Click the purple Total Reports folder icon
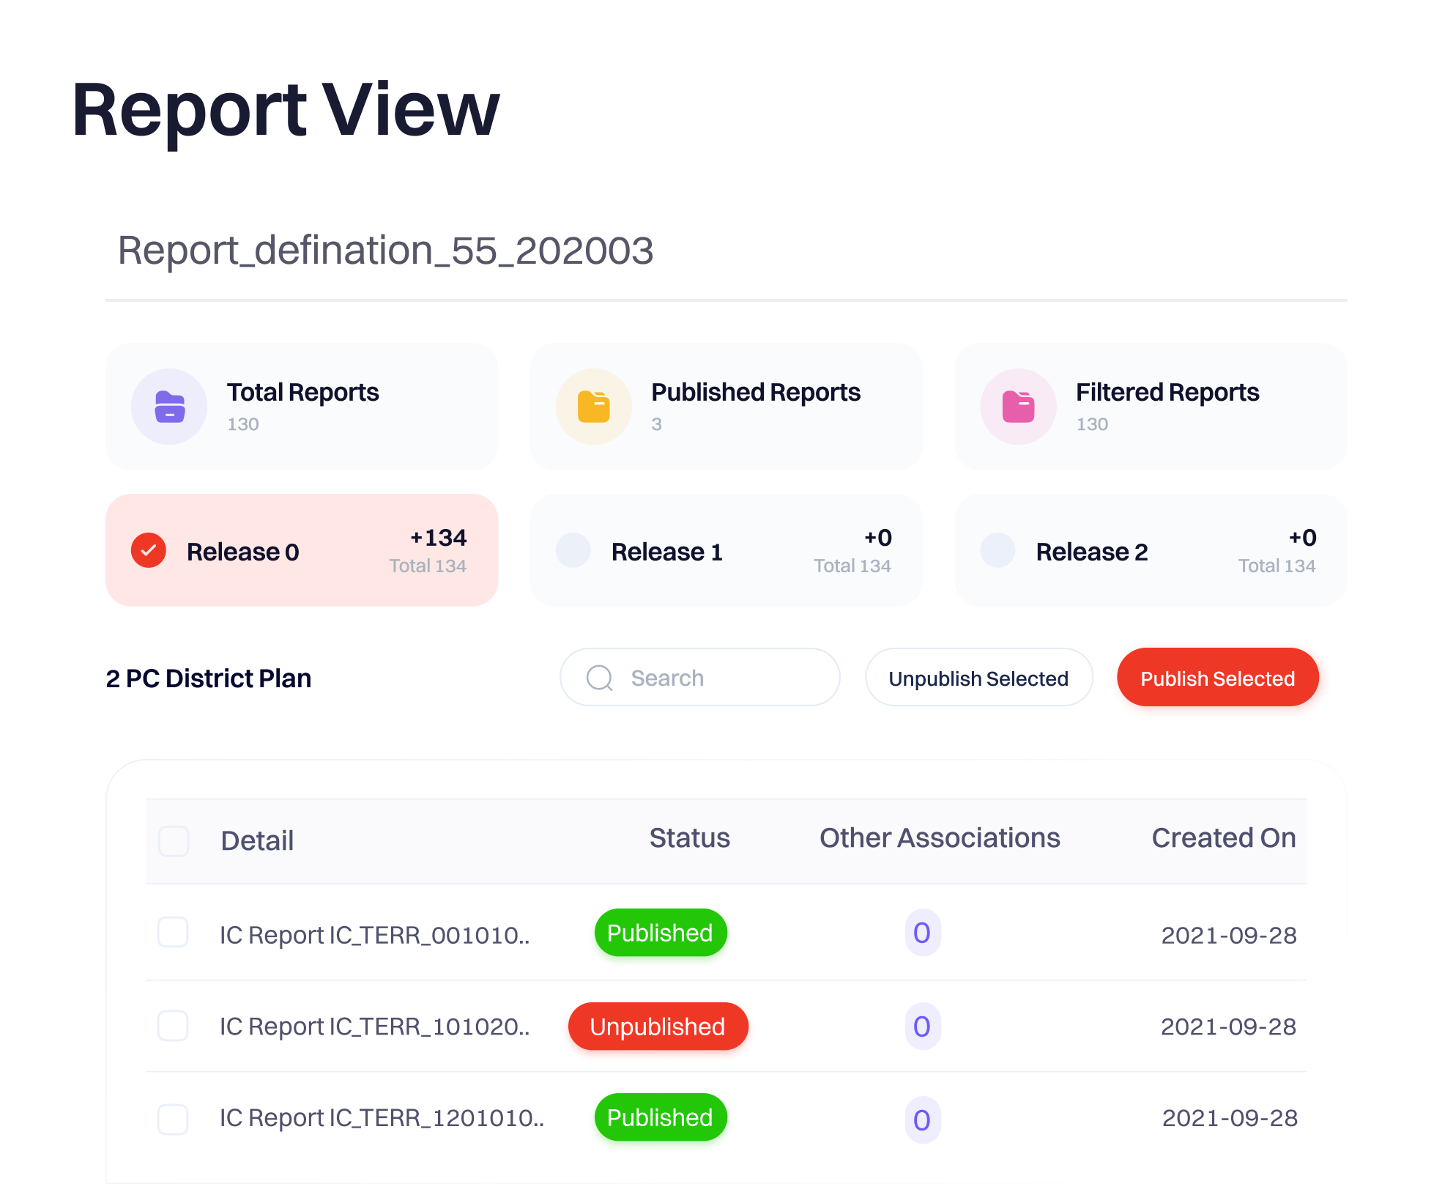This screenshot has height=1184, width=1453. [169, 407]
